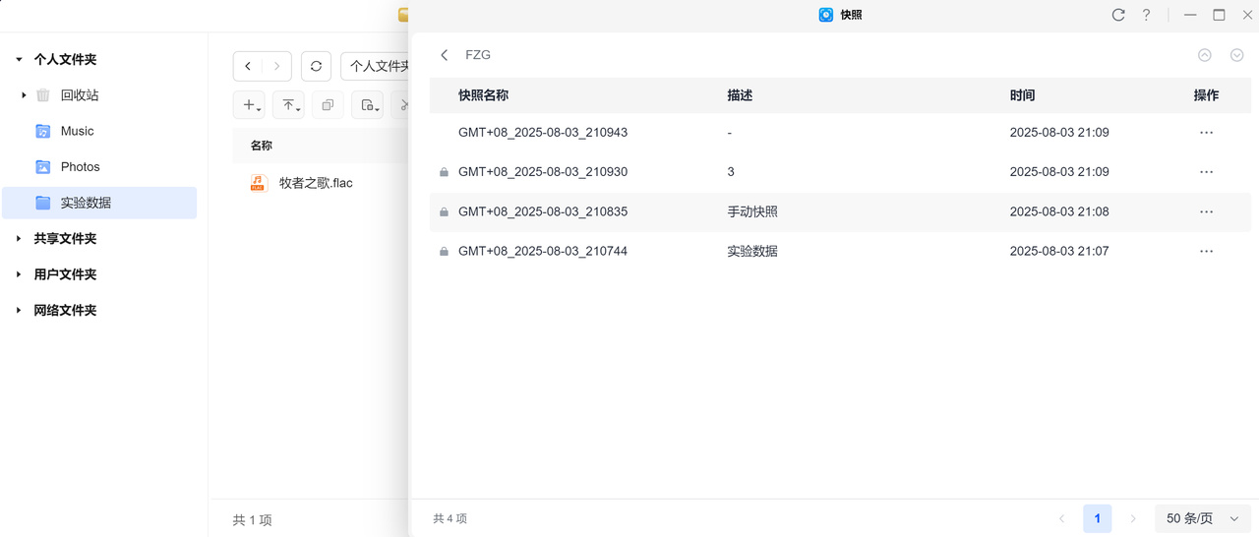Screen dimensions: 1259x537
Task: Click the scroll-up circle arrow icon
Action: tap(1205, 55)
